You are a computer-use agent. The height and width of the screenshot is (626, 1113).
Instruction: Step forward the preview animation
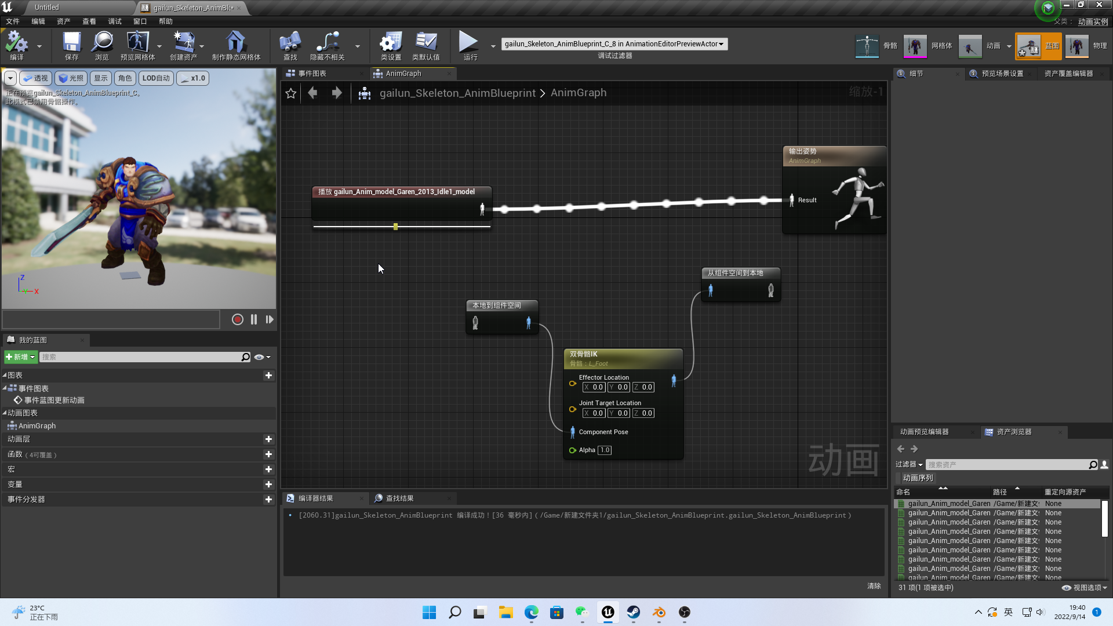pyautogui.click(x=270, y=319)
